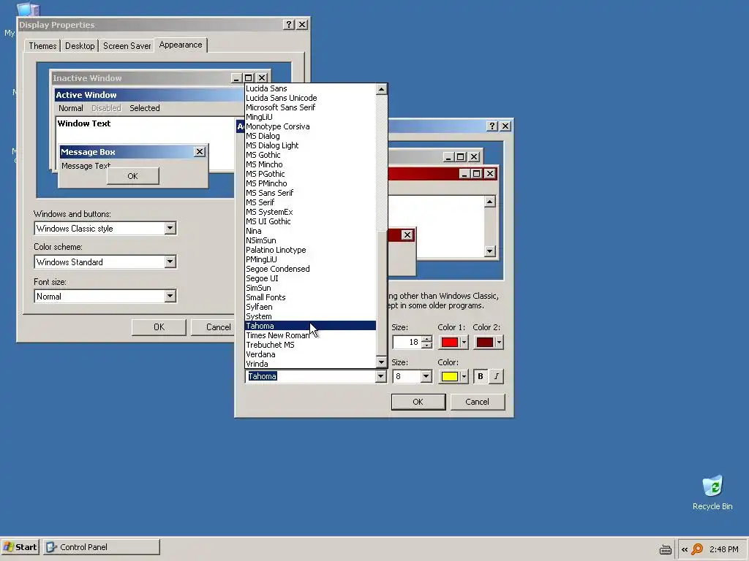
Task: Select PMingLiU font entry
Action: pos(310,259)
